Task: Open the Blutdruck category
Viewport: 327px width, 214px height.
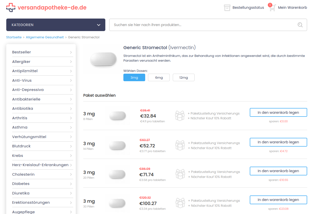Action: (21, 146)
